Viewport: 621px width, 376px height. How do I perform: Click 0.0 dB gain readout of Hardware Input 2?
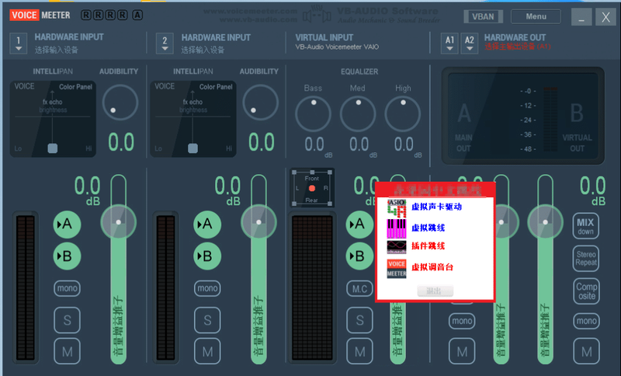(x=227, y=190)
